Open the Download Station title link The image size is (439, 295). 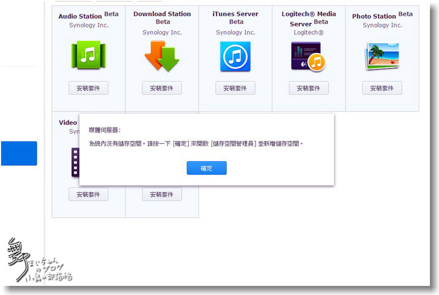coord(162,14)
